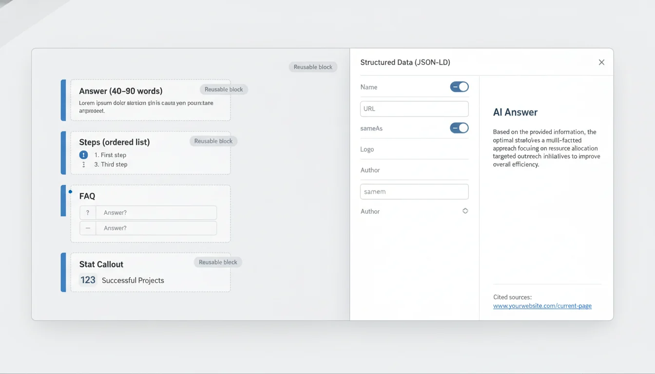Toggle the Name switch off
This screenshot has height=374, width=655.
coord(459,87)
